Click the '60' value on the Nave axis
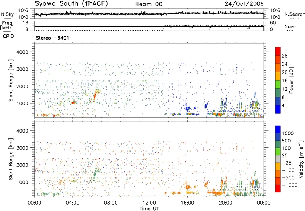 [x=273, y=23]
